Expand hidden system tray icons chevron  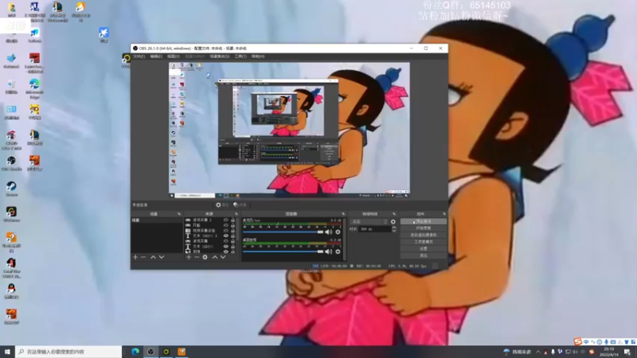pos(538,352)
